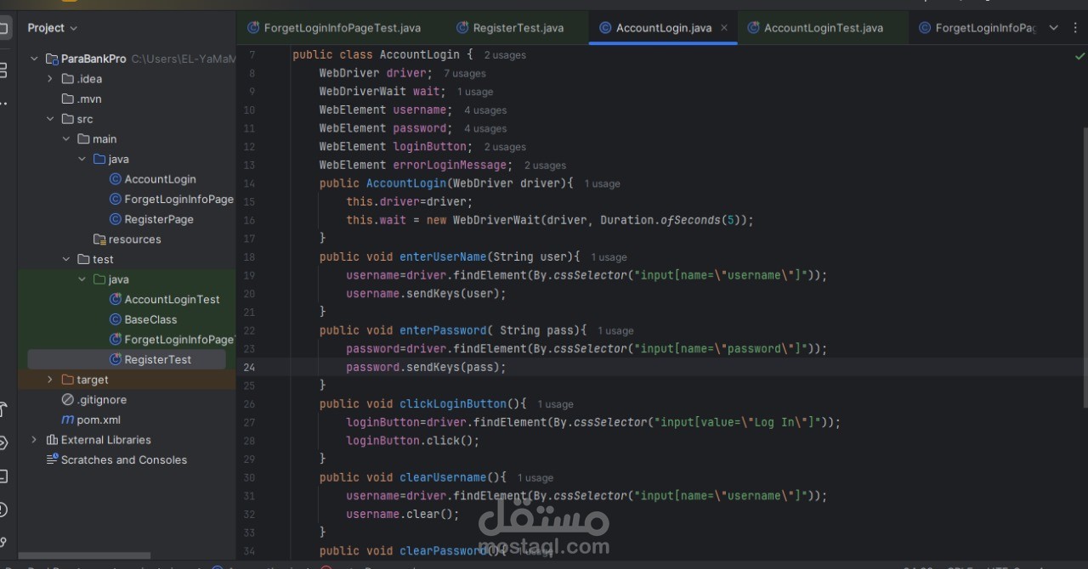Close the AccountLogin.java tab
Screen dimensions: 1088x569
coord(724,28)
